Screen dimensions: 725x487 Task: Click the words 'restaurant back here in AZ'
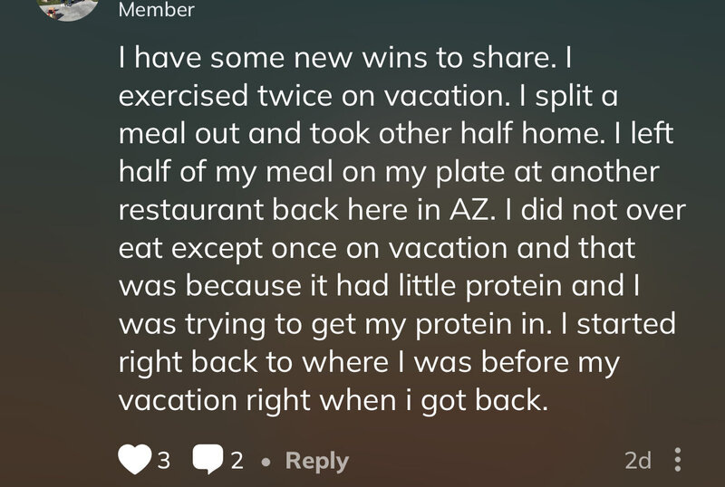(x=304, y=210)
